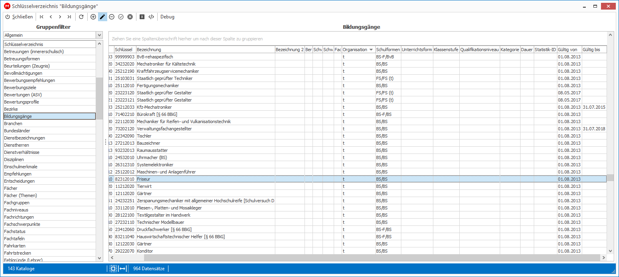Viewport: 619px width, 277px height.
Task: Select Fachrichtungen in the catalog list
Action: coord(50,217)
